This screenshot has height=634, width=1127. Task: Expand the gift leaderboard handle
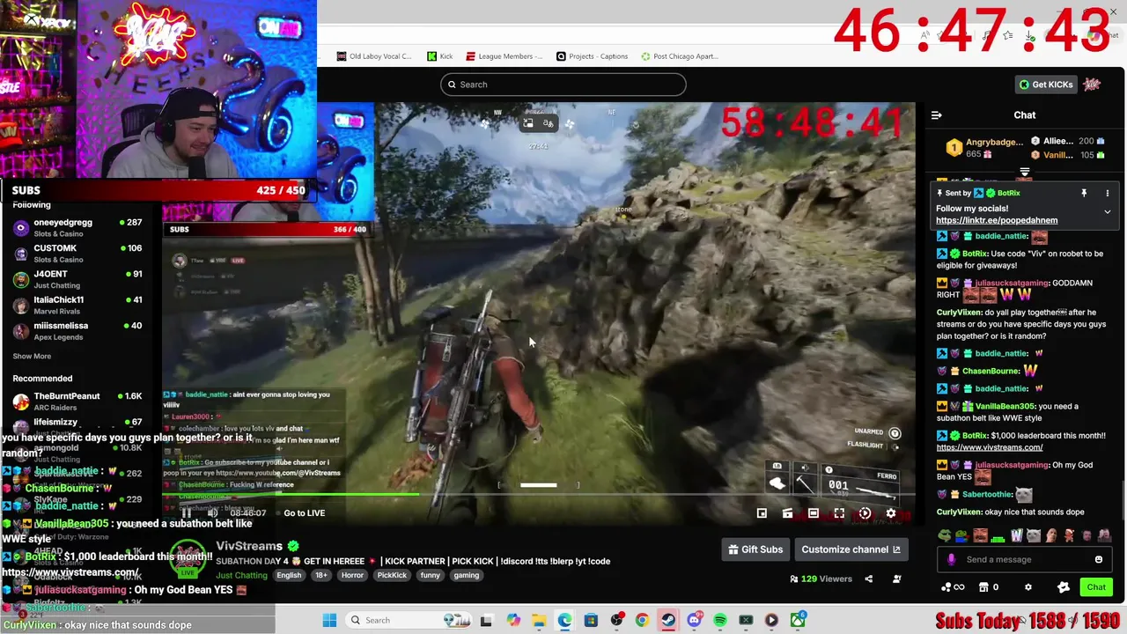(x=1025, y=173)
